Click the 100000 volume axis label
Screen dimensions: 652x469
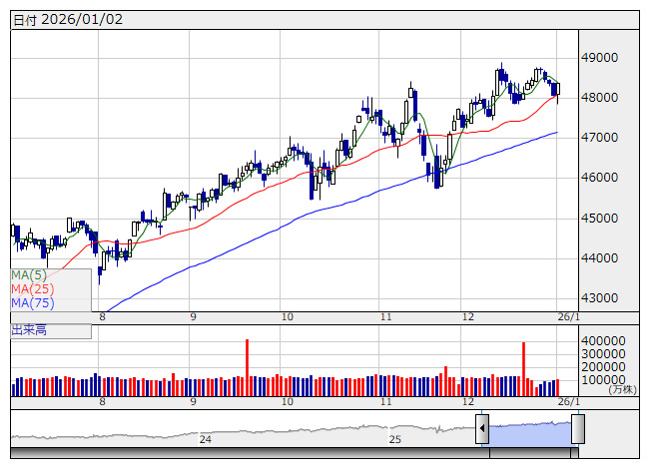603,379
